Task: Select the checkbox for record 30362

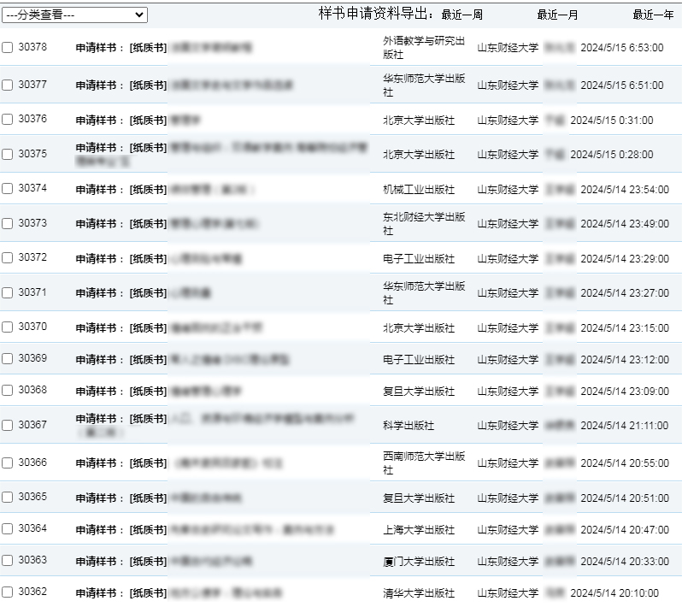Action: coord(8,592)
